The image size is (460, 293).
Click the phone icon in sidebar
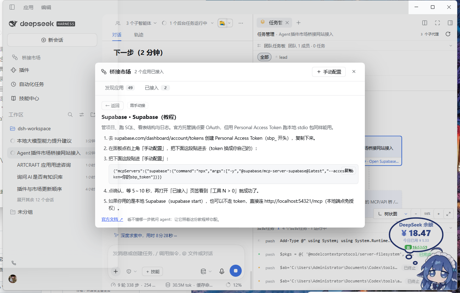[x=14, y=263]
